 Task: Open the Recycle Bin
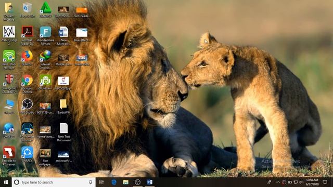pyautogui.click(x=27, y=10)
